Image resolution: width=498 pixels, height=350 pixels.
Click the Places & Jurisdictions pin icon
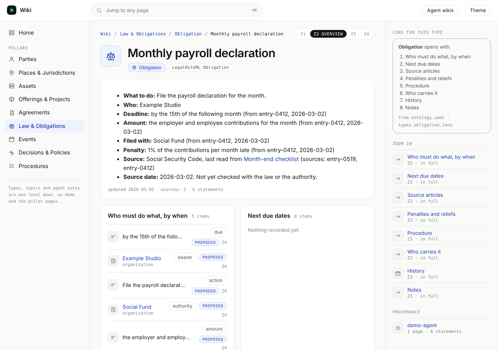click(x=12, y=73)
